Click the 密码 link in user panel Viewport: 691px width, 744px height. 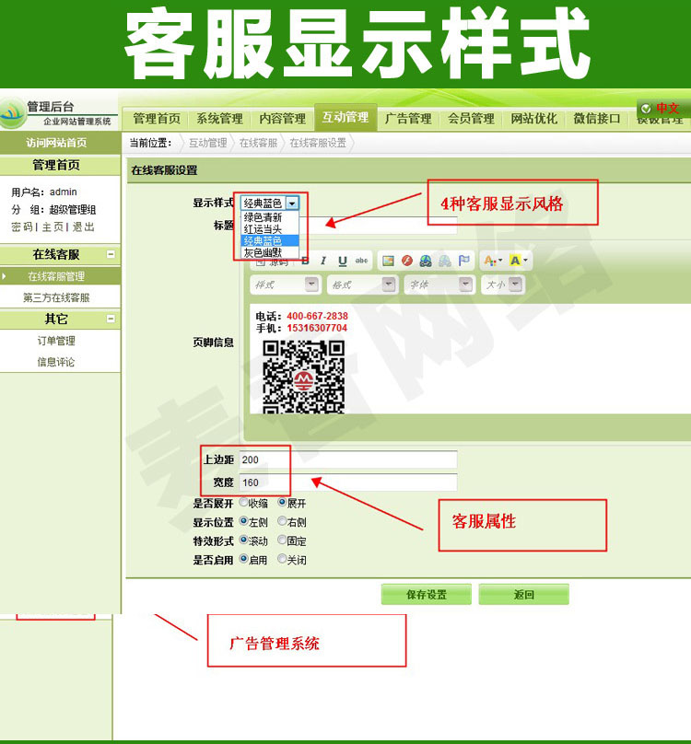[22, 227]
